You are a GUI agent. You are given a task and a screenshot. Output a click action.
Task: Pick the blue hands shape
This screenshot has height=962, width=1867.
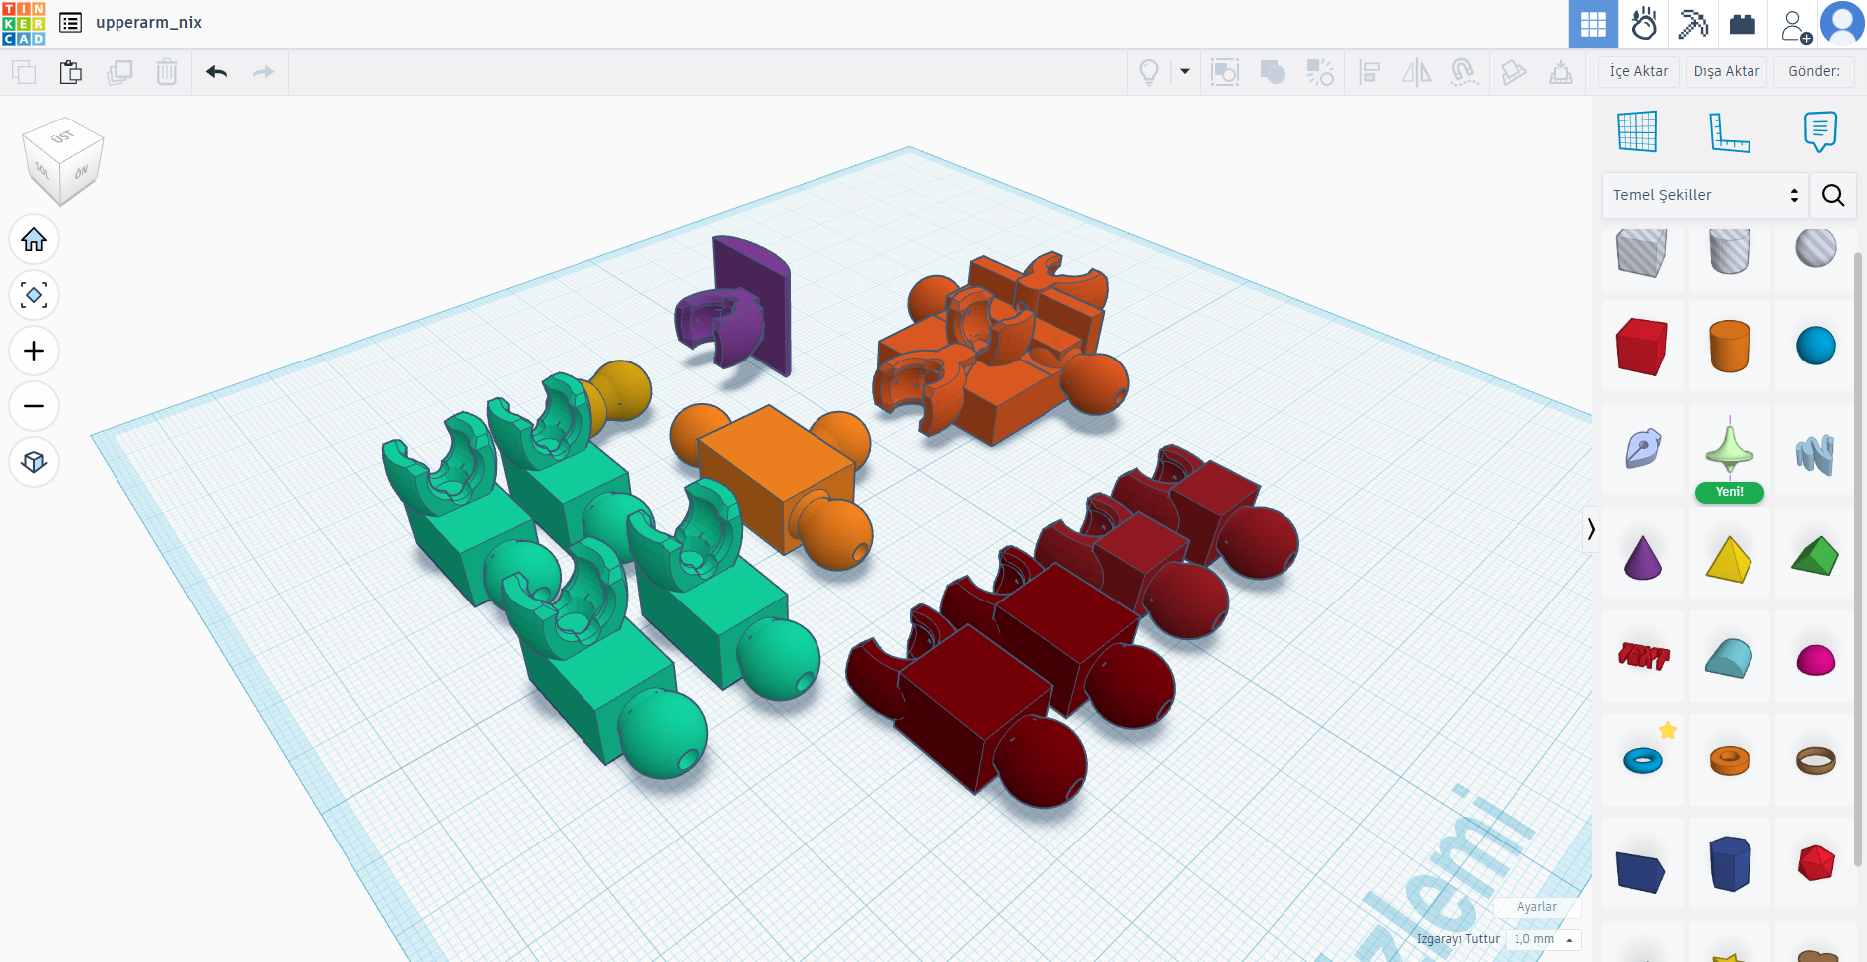[1816, 454]
